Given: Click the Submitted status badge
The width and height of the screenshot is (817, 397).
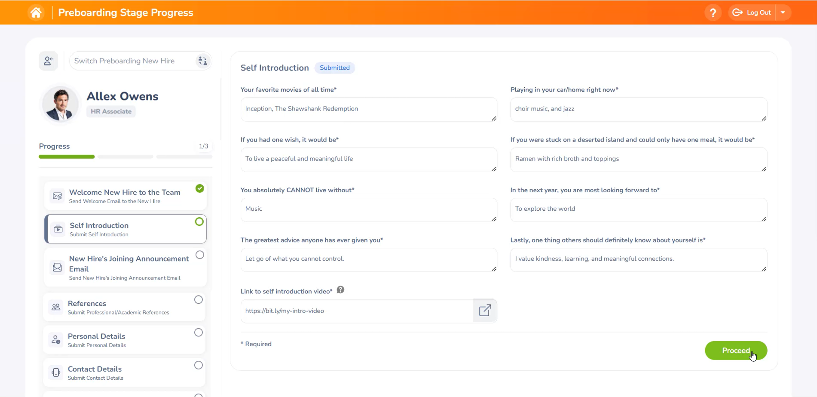Looking at the screenshot, I should pyautogui.click(x=335, y=68).
